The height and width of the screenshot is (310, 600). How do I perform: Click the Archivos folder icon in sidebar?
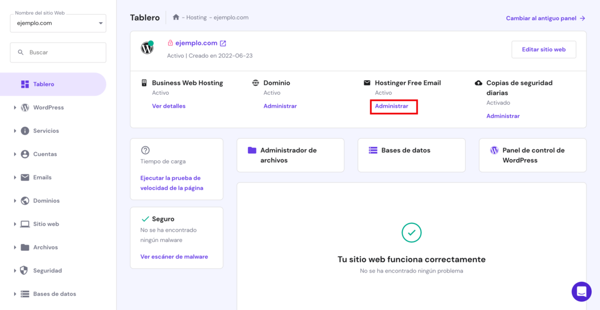click(25, 247)
